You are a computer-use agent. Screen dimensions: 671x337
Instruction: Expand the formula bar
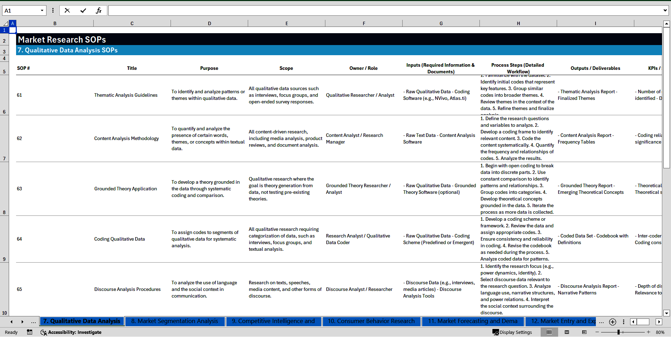665,10
